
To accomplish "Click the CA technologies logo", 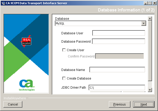I will pyautogui.click(x=27, y=85).
